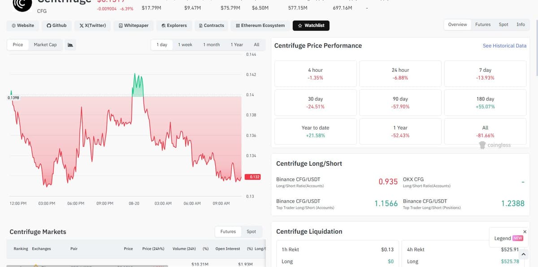The height and width of the screenshot is (267, 538).
Task: Click the 1 Year performance card
Action: 400,131
